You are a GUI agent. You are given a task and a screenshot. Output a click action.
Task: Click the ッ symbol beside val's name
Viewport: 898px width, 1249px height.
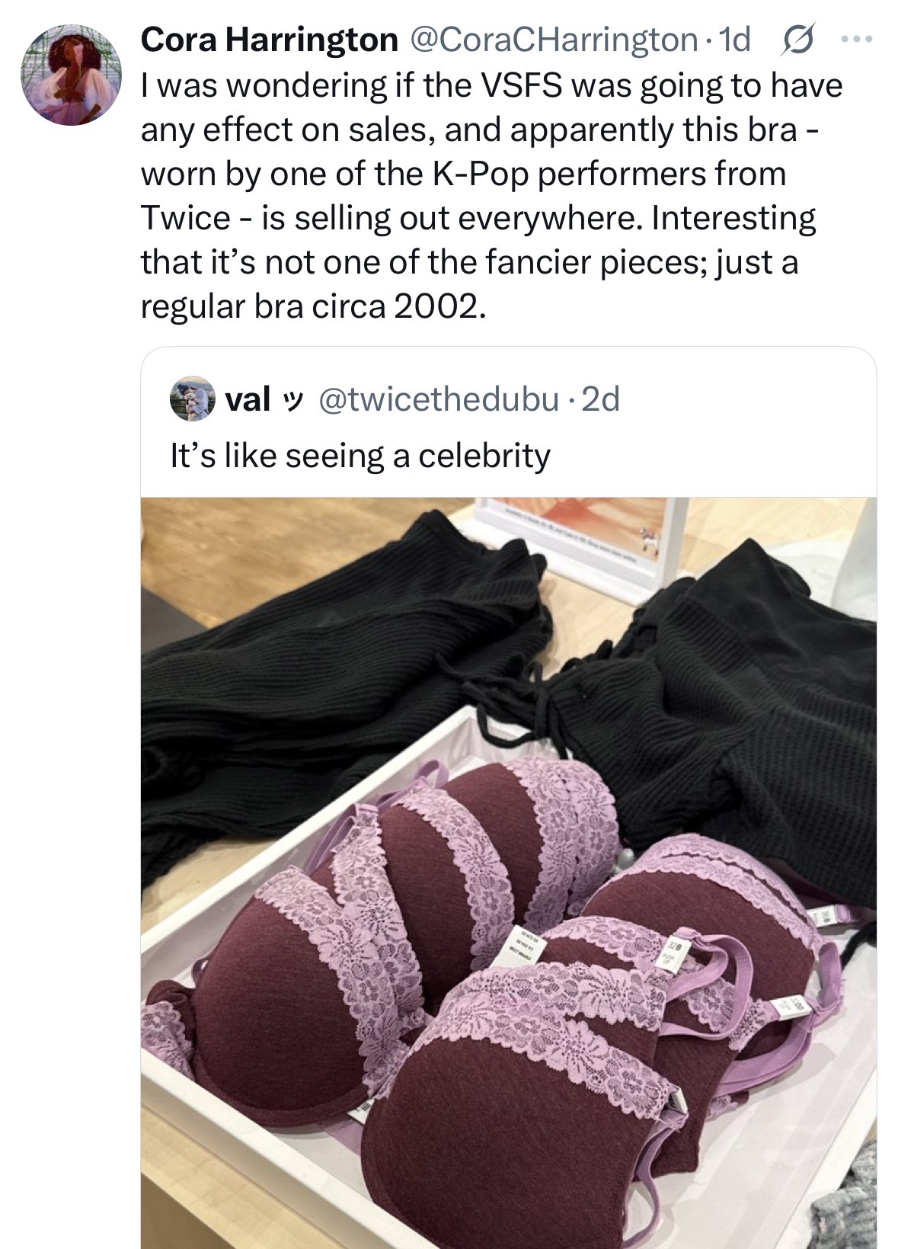tap(292, 399)
